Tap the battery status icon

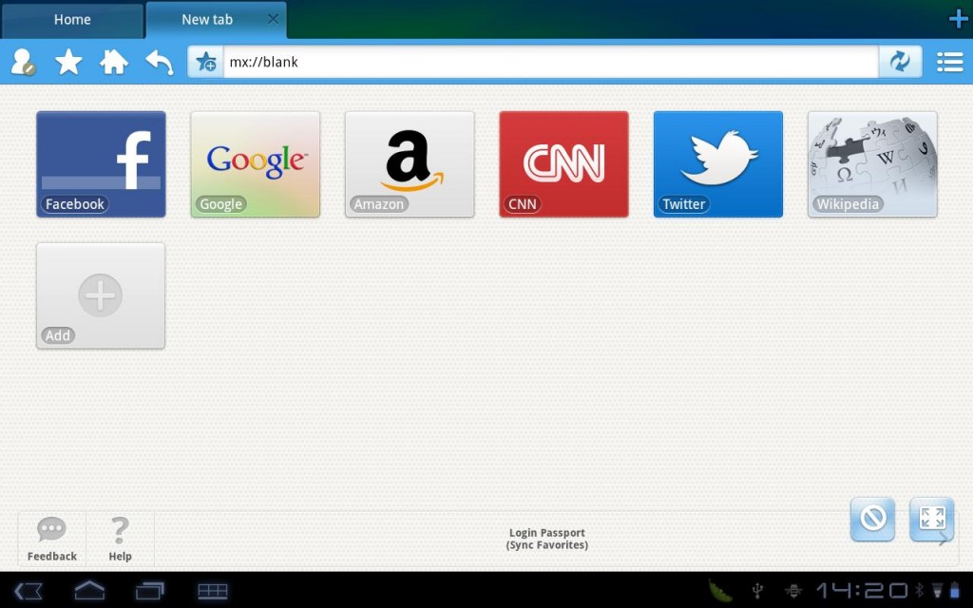[x=955, y=590]
